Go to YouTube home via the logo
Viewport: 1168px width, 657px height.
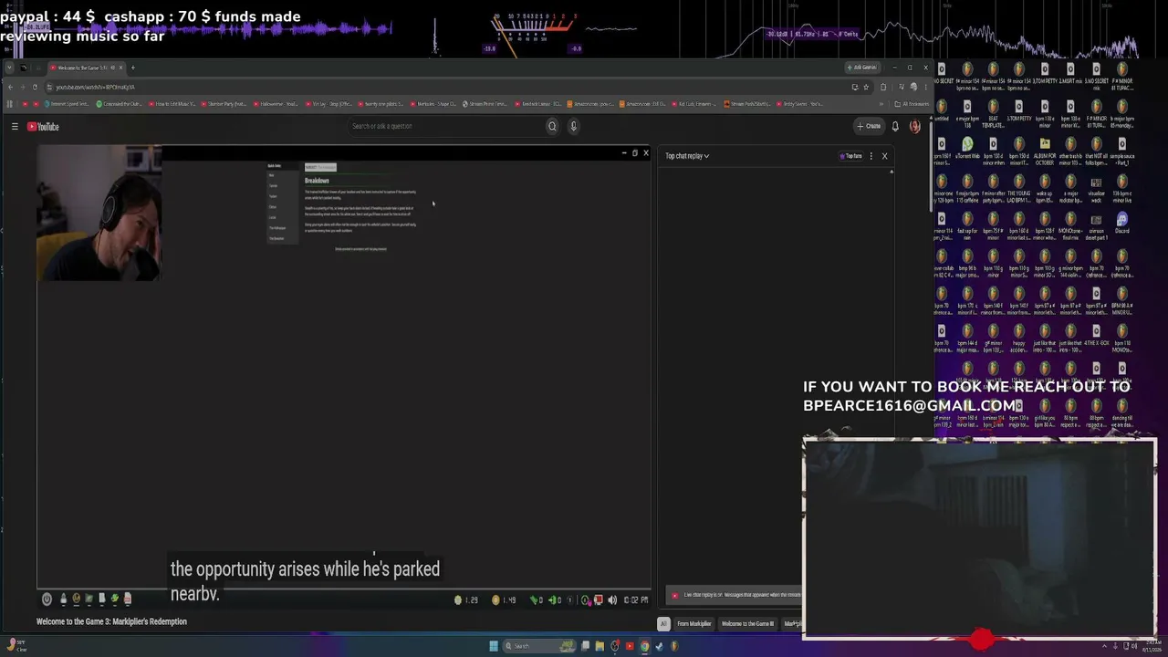pyautogui.click(x=43, y=127)
